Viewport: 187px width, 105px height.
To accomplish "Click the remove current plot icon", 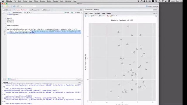I will pyautogui.click(x=107, y=16).
